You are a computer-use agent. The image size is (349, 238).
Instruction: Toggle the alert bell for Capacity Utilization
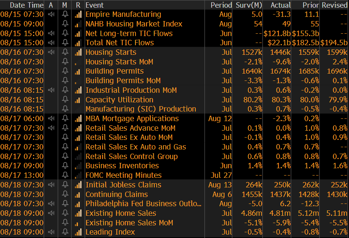tap(65, 100)
